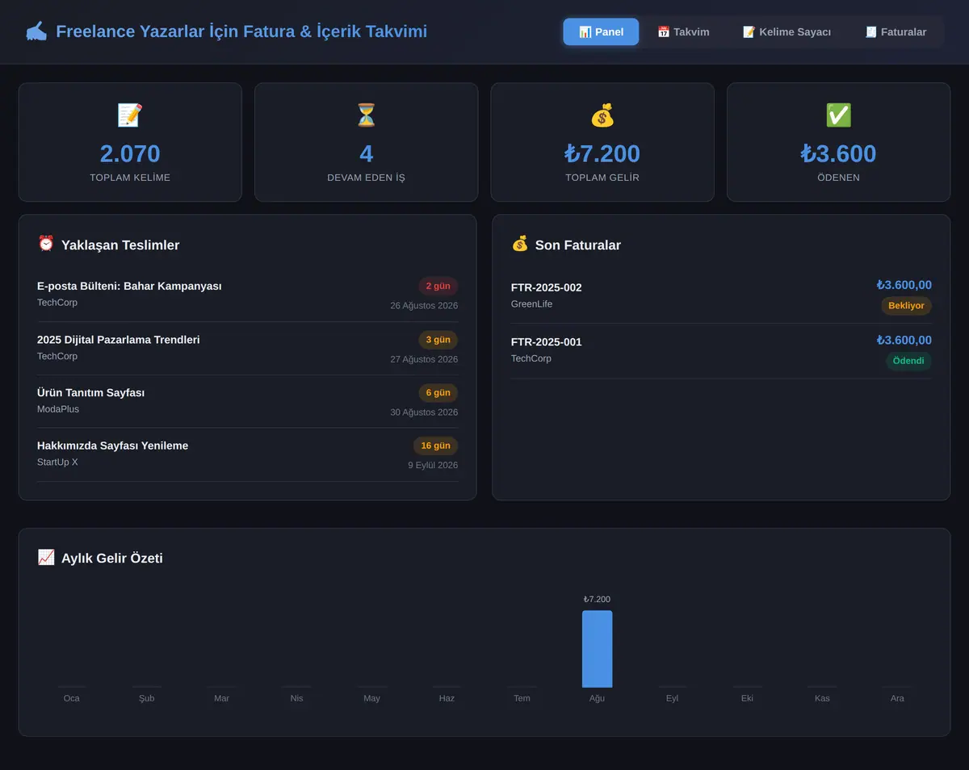Click the ₺3.600,00 amount for GreenLife invoice
969x770 pixels.
point(904,285)
